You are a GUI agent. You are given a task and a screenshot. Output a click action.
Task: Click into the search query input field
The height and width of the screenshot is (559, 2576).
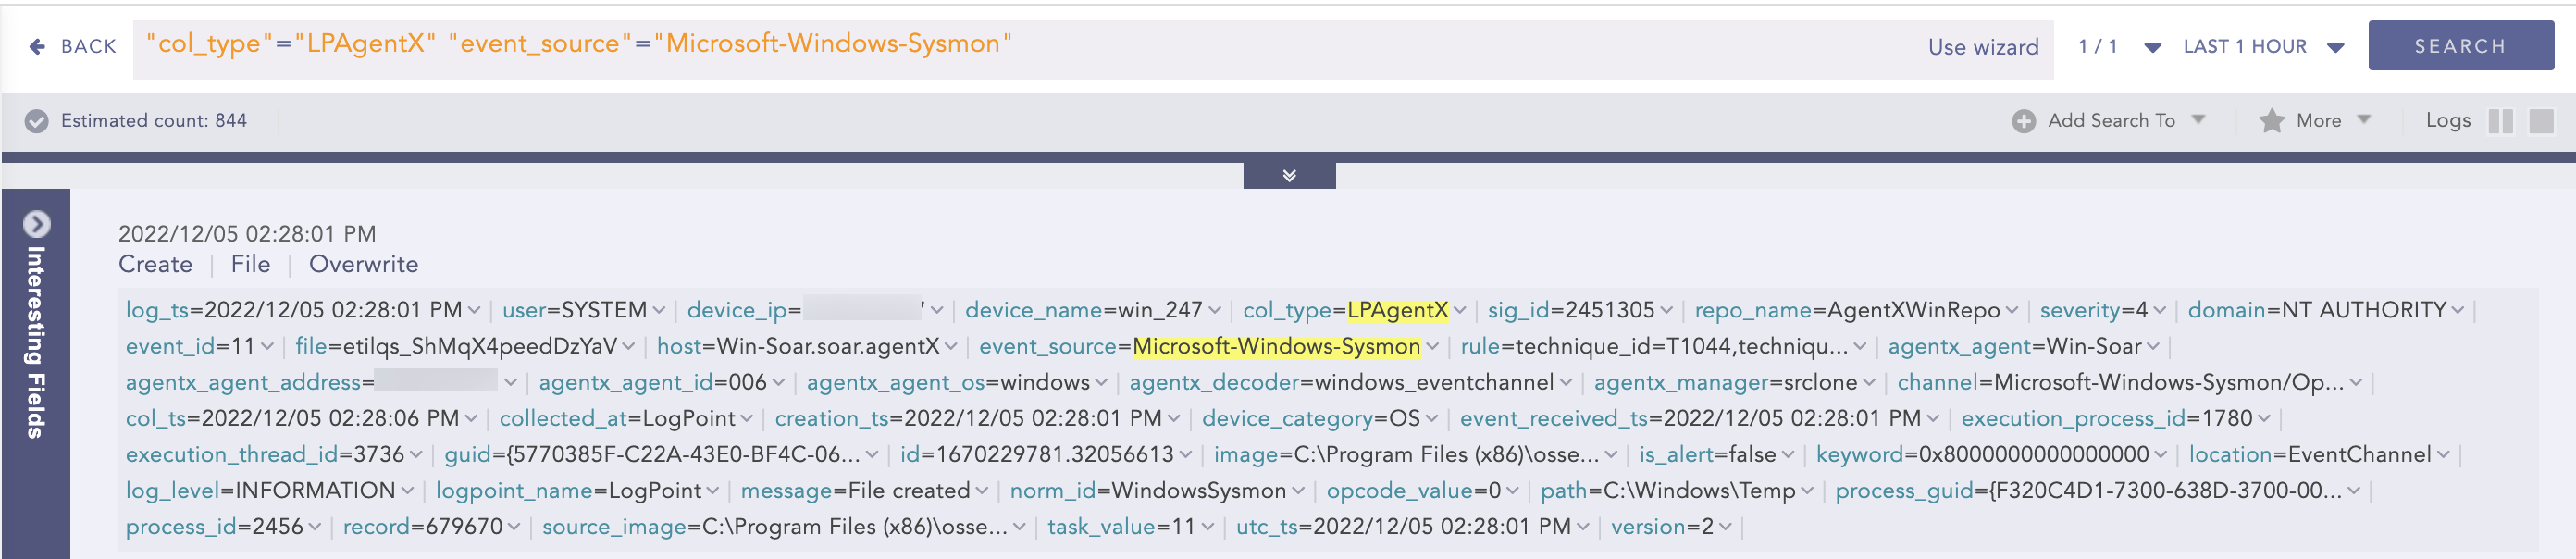coord(1400,47)
